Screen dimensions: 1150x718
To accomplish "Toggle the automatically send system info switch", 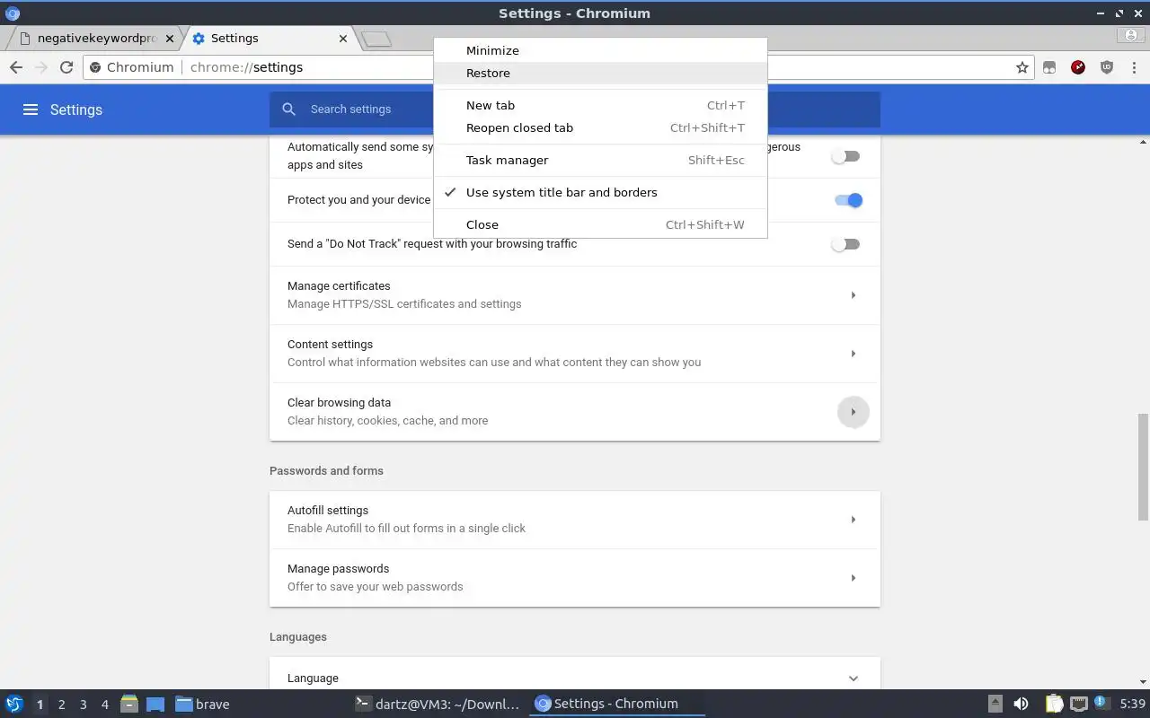I will tap(845, 156).
